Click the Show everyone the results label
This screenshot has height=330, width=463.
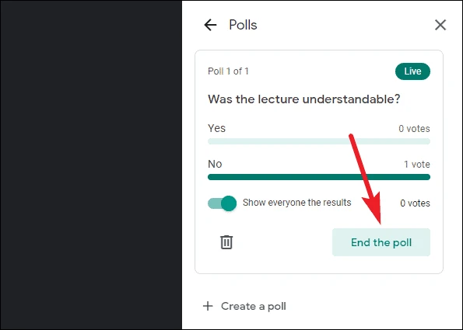click(297, 203)
